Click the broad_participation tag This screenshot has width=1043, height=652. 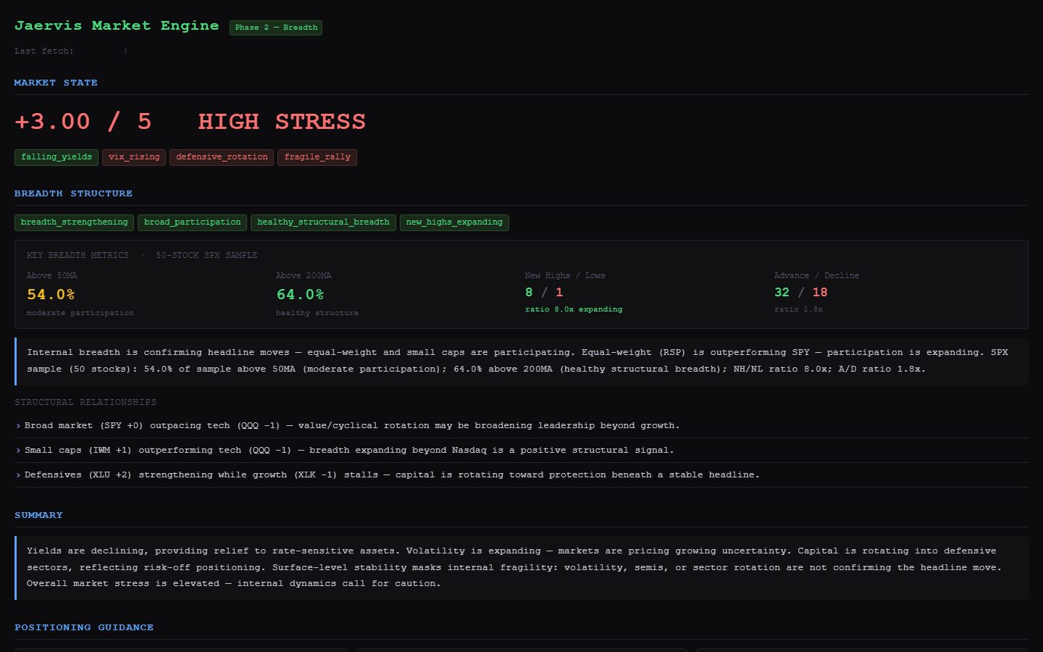(x=192, y=222)
